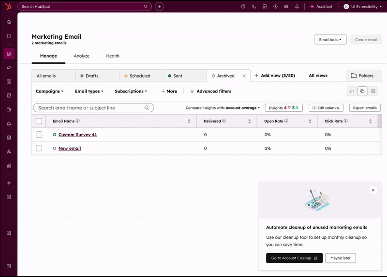Open the wallet-shaped sidebar icon

click(x=9, y=109)
